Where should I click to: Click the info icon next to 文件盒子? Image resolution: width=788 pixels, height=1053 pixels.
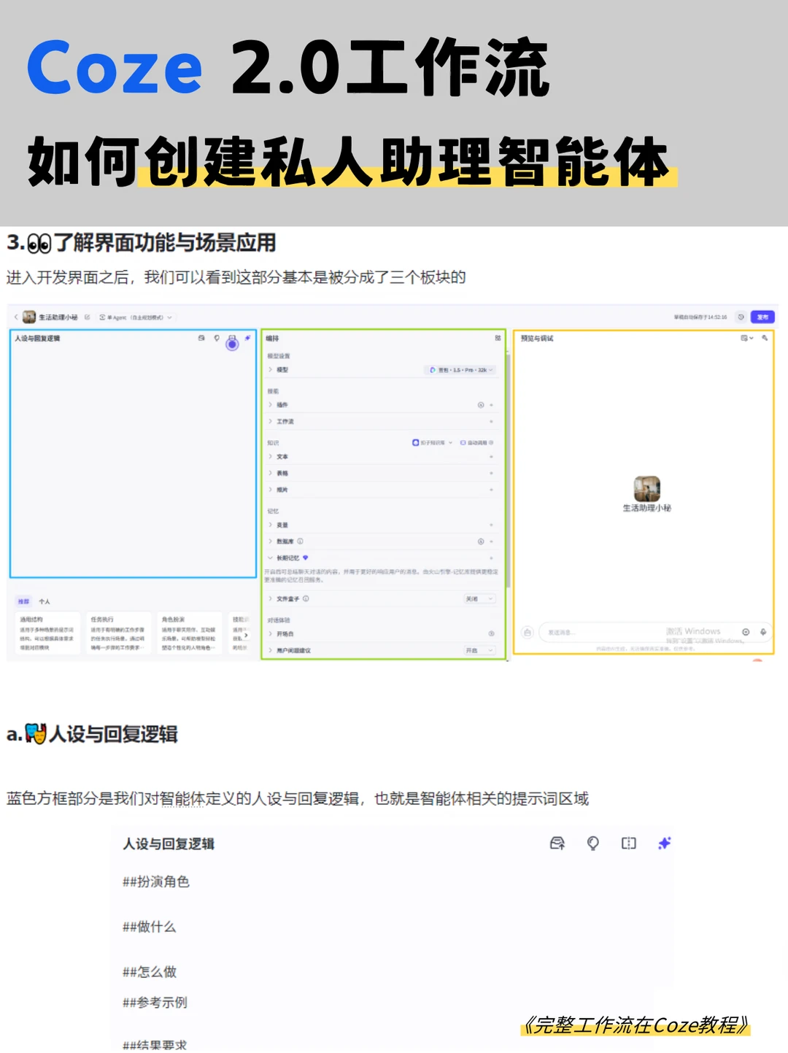click(x=306, y=598)
